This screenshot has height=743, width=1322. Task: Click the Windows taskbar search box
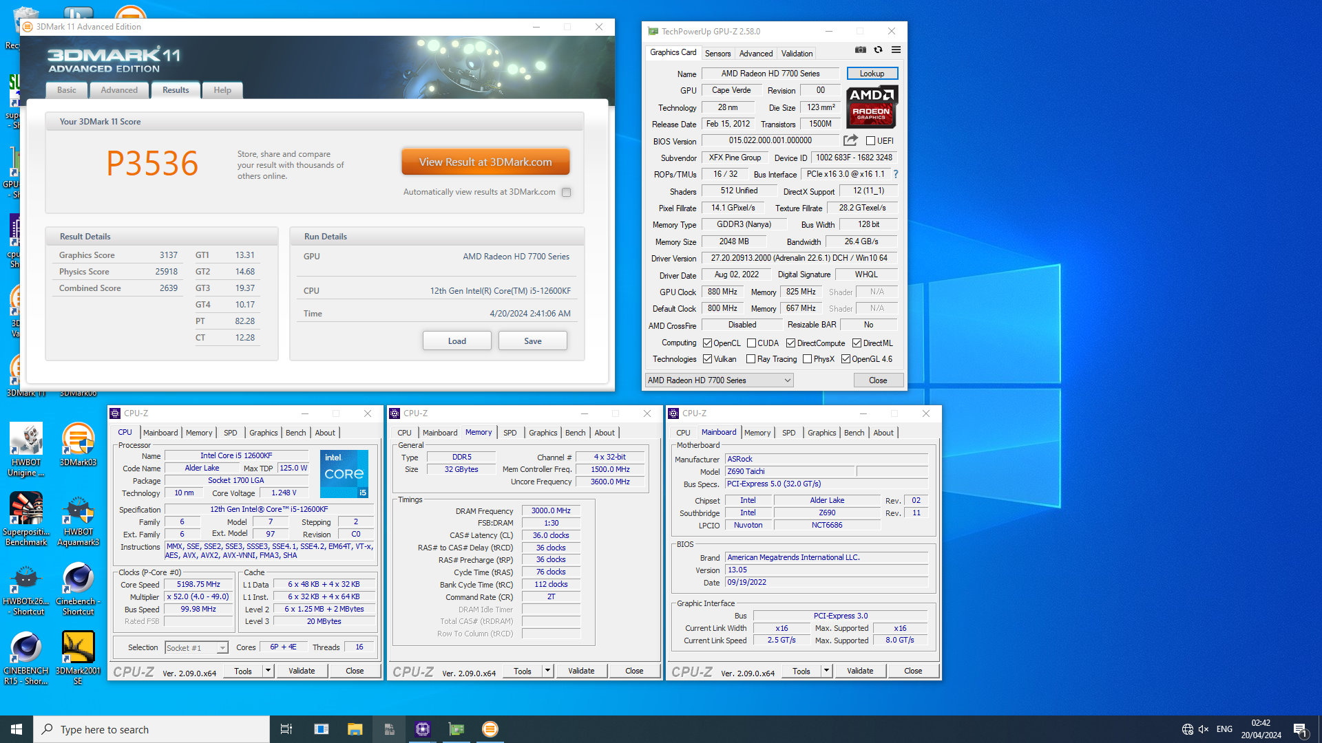coord(151,729)
